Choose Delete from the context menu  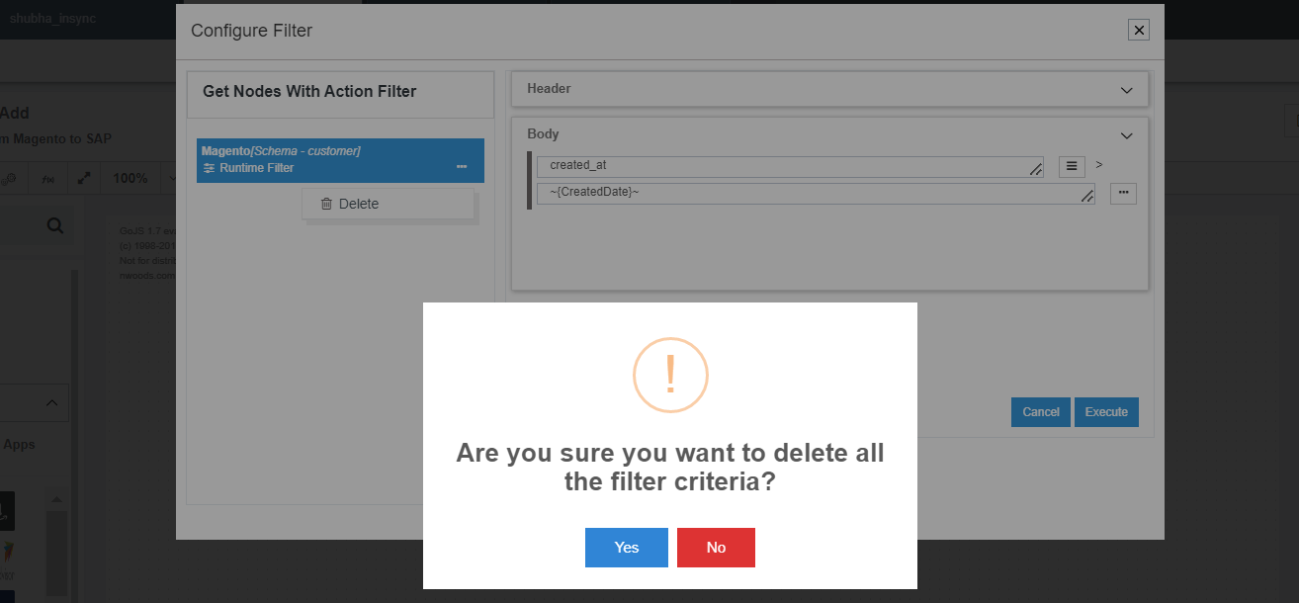point(361,204)
